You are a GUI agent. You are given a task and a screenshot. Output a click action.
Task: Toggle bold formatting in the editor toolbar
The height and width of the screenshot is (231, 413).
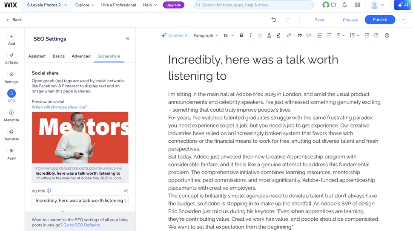[241, 35]
